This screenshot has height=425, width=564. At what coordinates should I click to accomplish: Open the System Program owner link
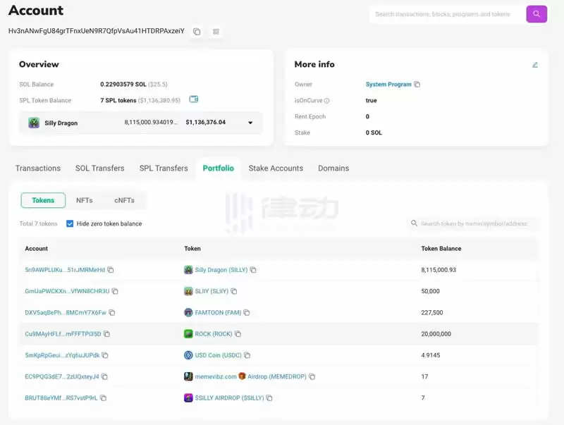(x=388, y=85)
